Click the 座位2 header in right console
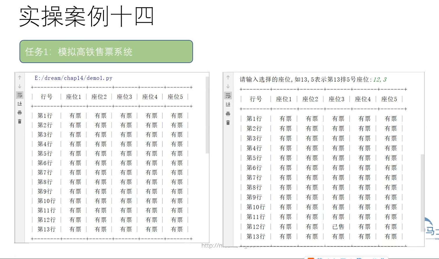 pyautogui.click(x=310, y=99)
